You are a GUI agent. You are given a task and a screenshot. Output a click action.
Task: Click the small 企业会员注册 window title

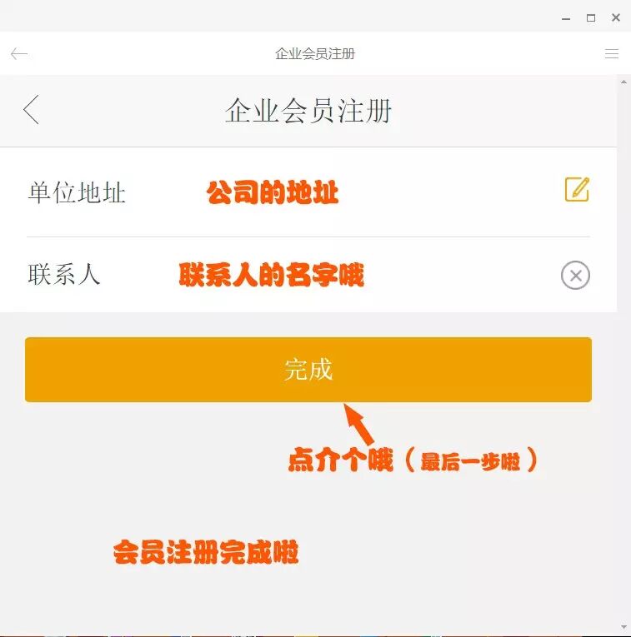point(315,53)
